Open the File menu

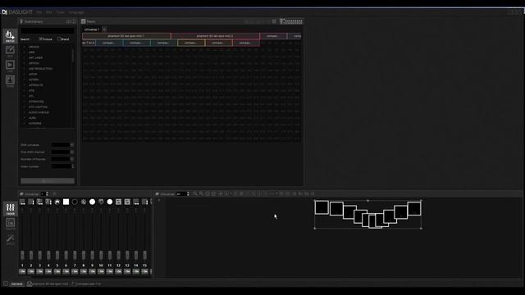pos(39,12)
